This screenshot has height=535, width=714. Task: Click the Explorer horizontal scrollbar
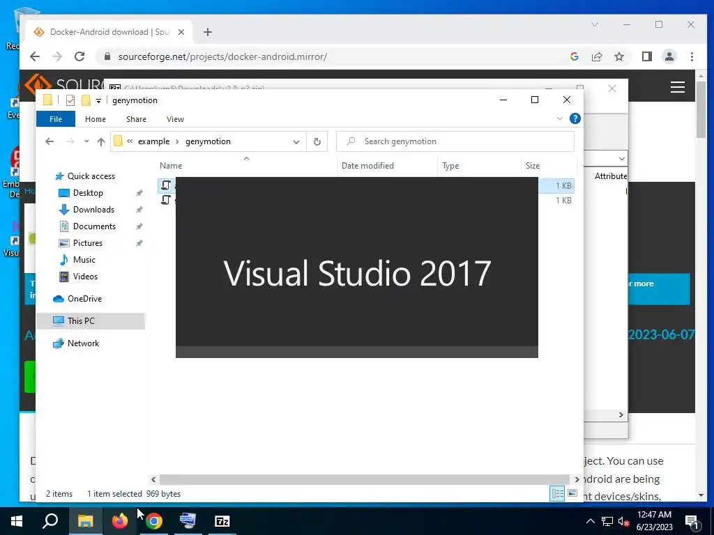pos(364,479)
